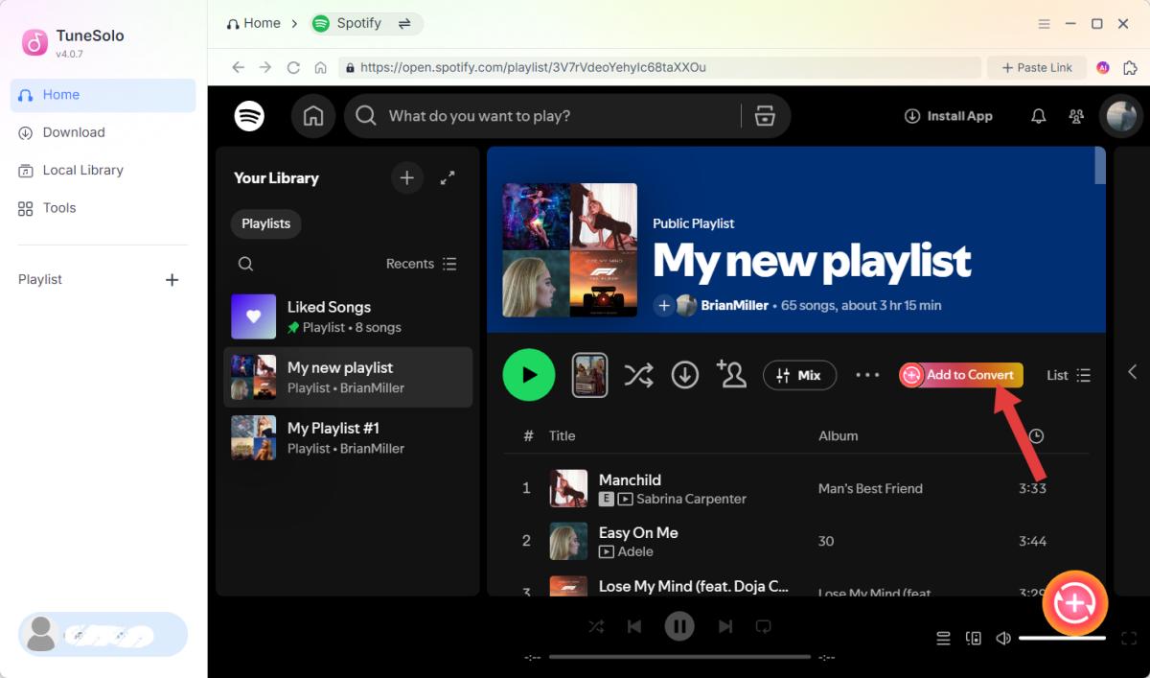Add a new playlist with plus icon

click(x=172, y=280)
